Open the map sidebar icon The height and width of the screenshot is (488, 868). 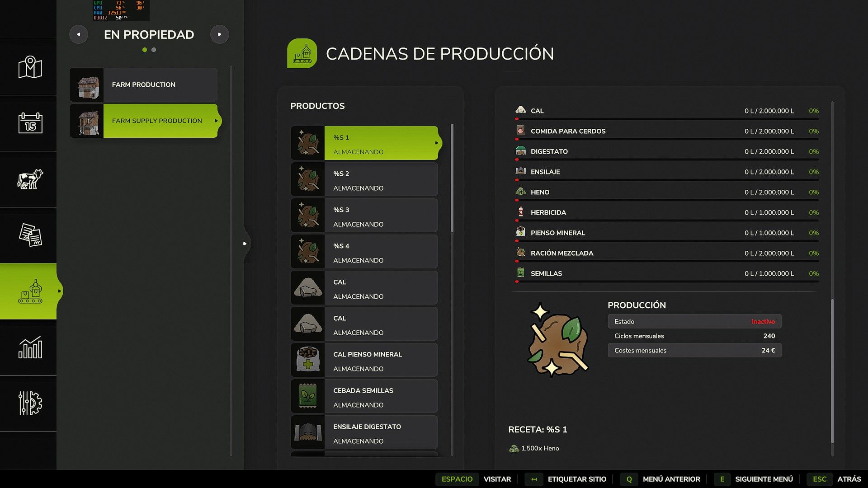(x=30, y=67)
